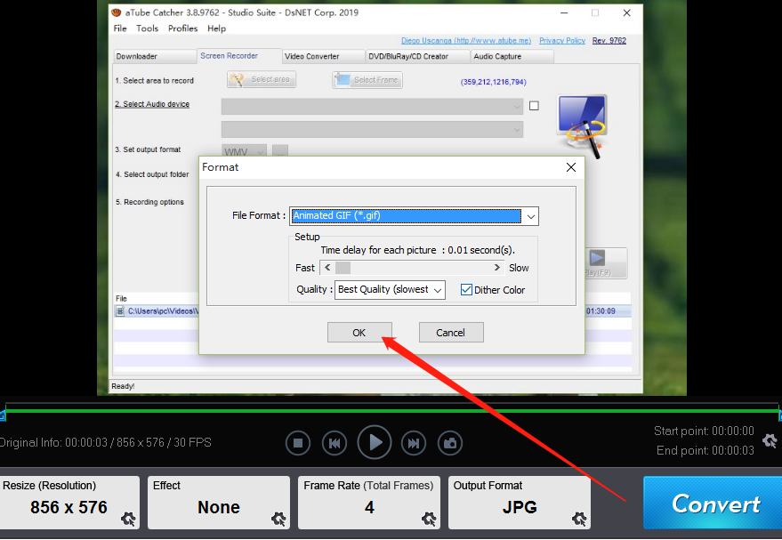Switch to the Video Converter tab
Image resolution: width=782 pixels, height=540 pixels.
[323, 56]
